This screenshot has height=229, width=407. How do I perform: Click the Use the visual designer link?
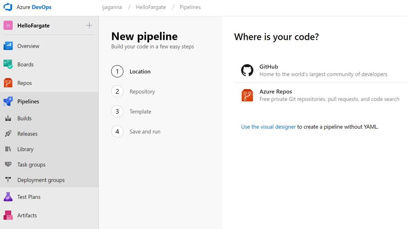[x=268, y=127]
